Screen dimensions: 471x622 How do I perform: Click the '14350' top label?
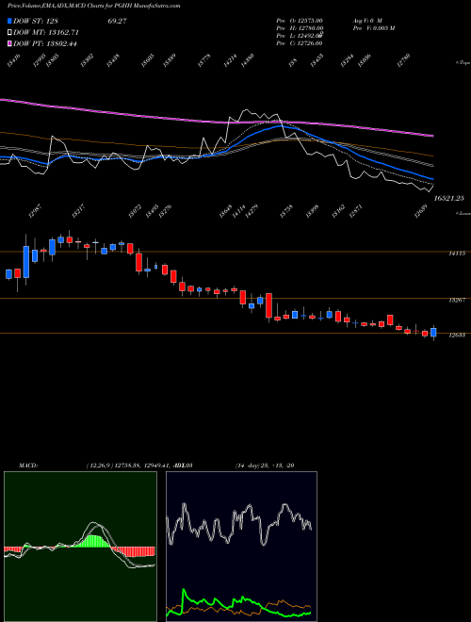248,60
